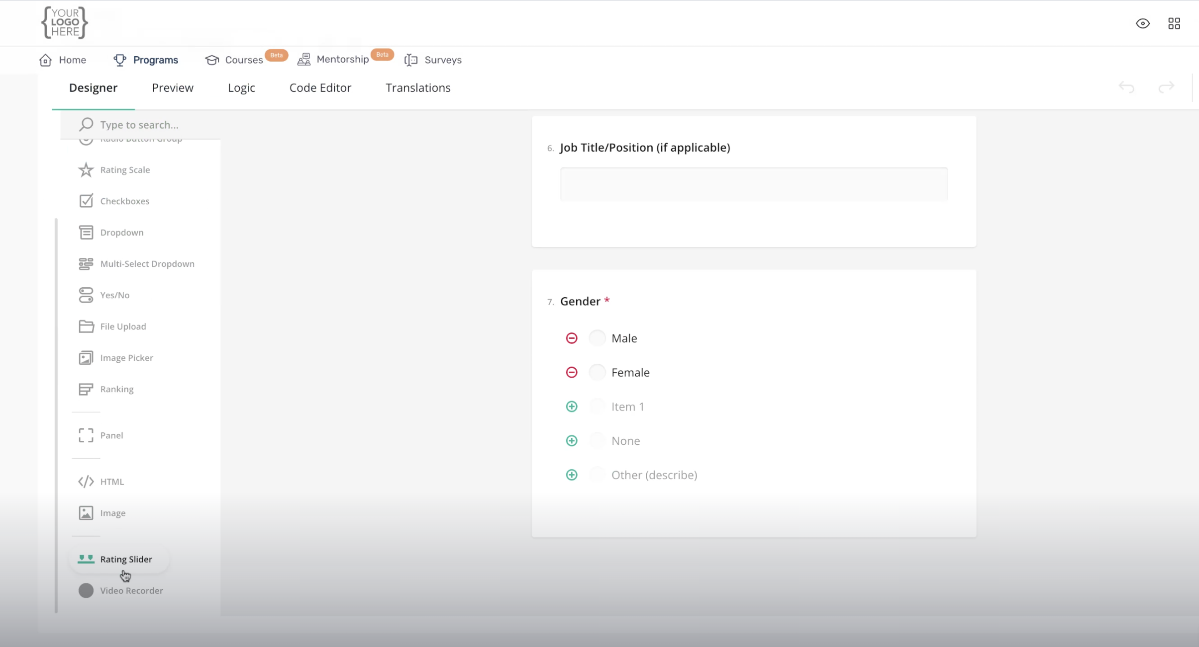
Task: Add a Video Recorder element
Action: (x=131, y=590)
